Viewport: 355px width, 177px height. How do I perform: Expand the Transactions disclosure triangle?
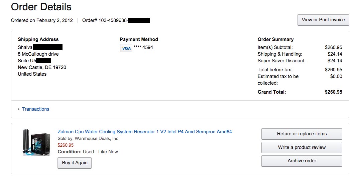click(x=18, y=109)
